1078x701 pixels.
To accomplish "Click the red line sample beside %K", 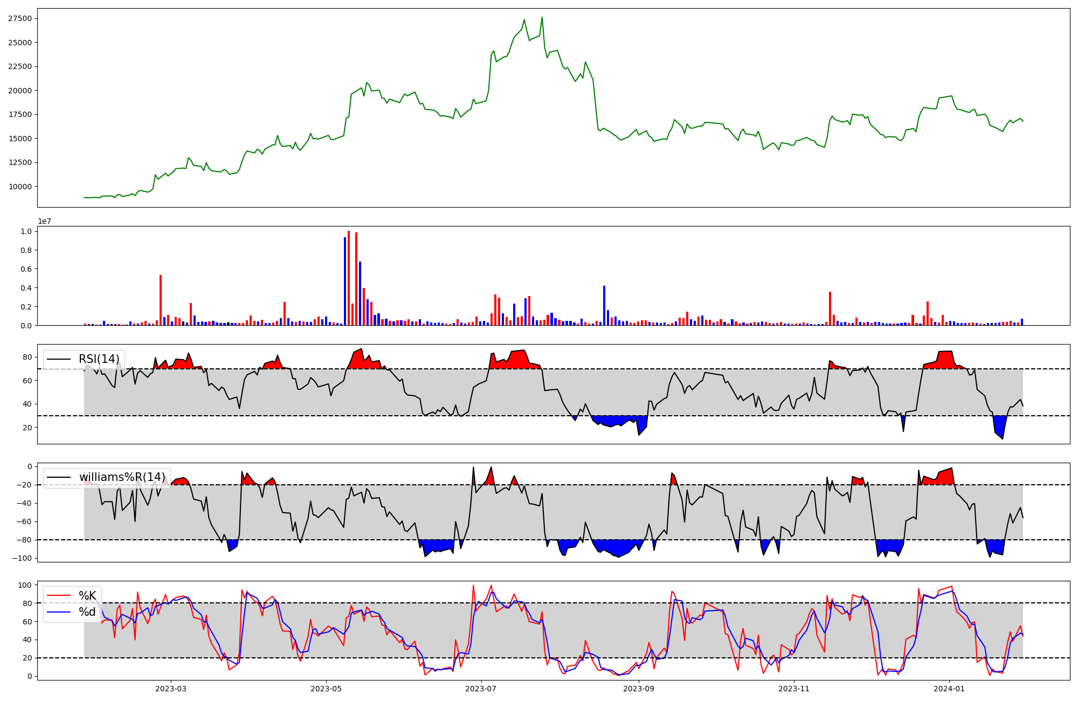I will pyautogui.click(x=59, y=596).
